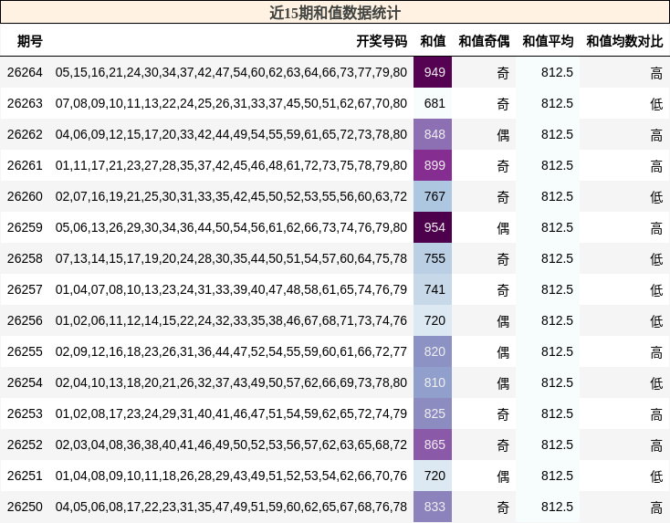Select winning numbers of period 26258

231,258
